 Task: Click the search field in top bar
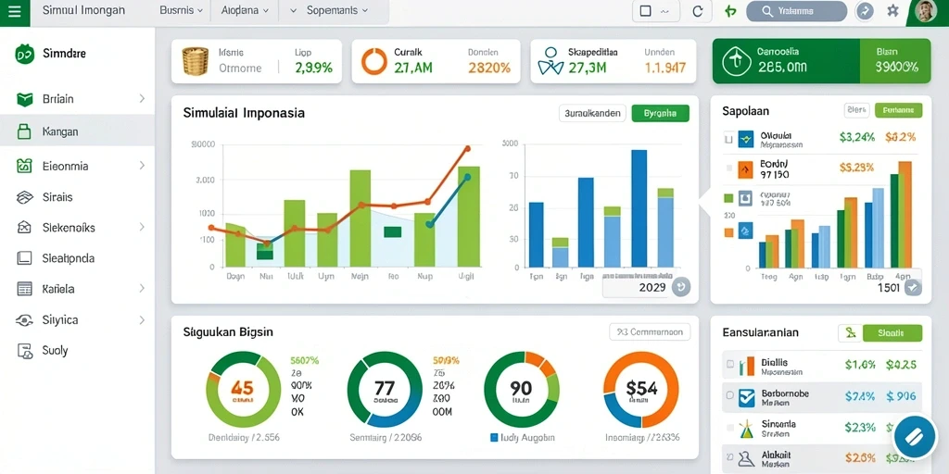coord(796,11)
